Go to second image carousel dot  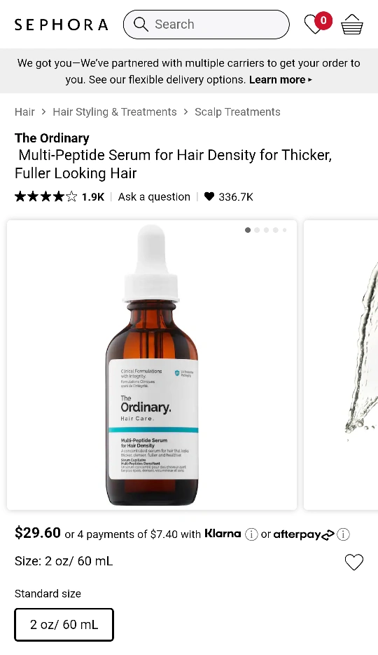[x=257, y=230]
